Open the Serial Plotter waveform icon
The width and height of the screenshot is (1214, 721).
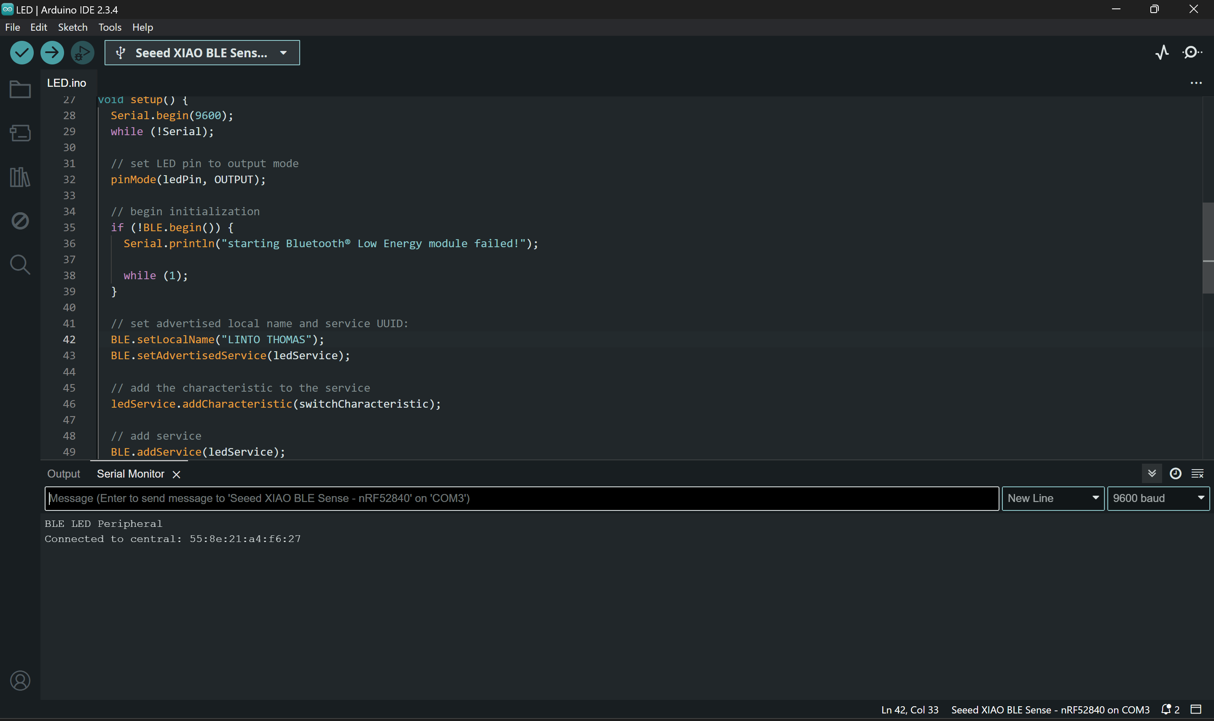1162,52
